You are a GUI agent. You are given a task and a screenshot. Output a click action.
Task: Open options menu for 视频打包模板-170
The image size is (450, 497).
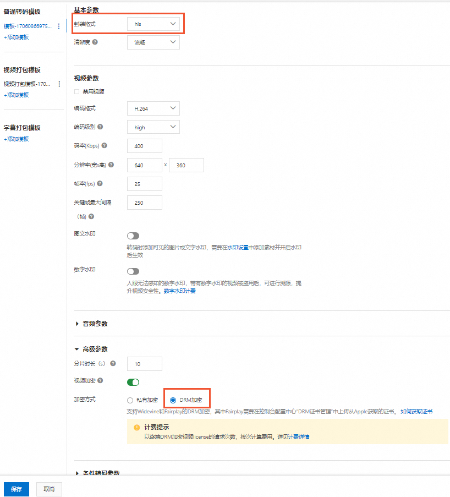click(59, 84)
